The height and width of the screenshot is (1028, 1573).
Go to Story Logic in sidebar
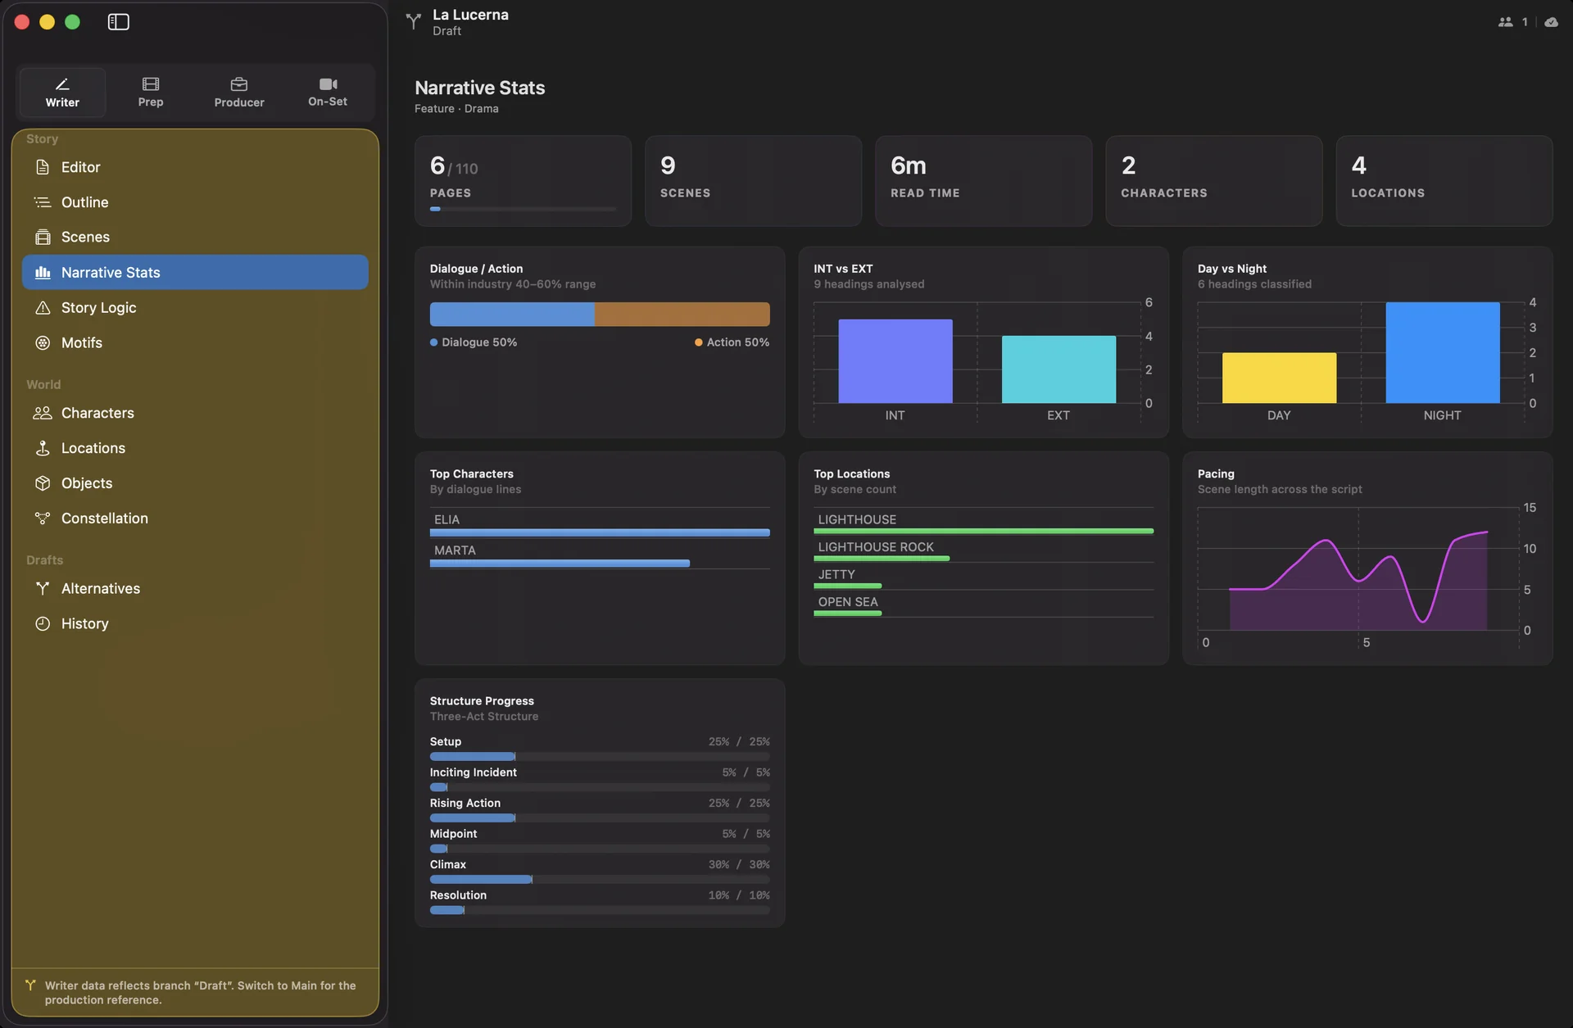tap(195, 308)
